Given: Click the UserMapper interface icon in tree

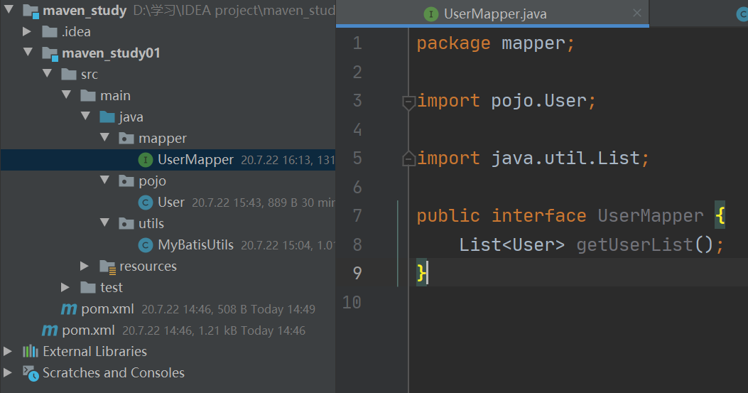Looking at the screenshot, I should point(146,160).
